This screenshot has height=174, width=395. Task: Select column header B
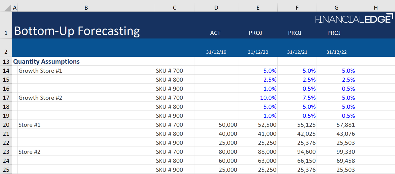coord(86,7)
